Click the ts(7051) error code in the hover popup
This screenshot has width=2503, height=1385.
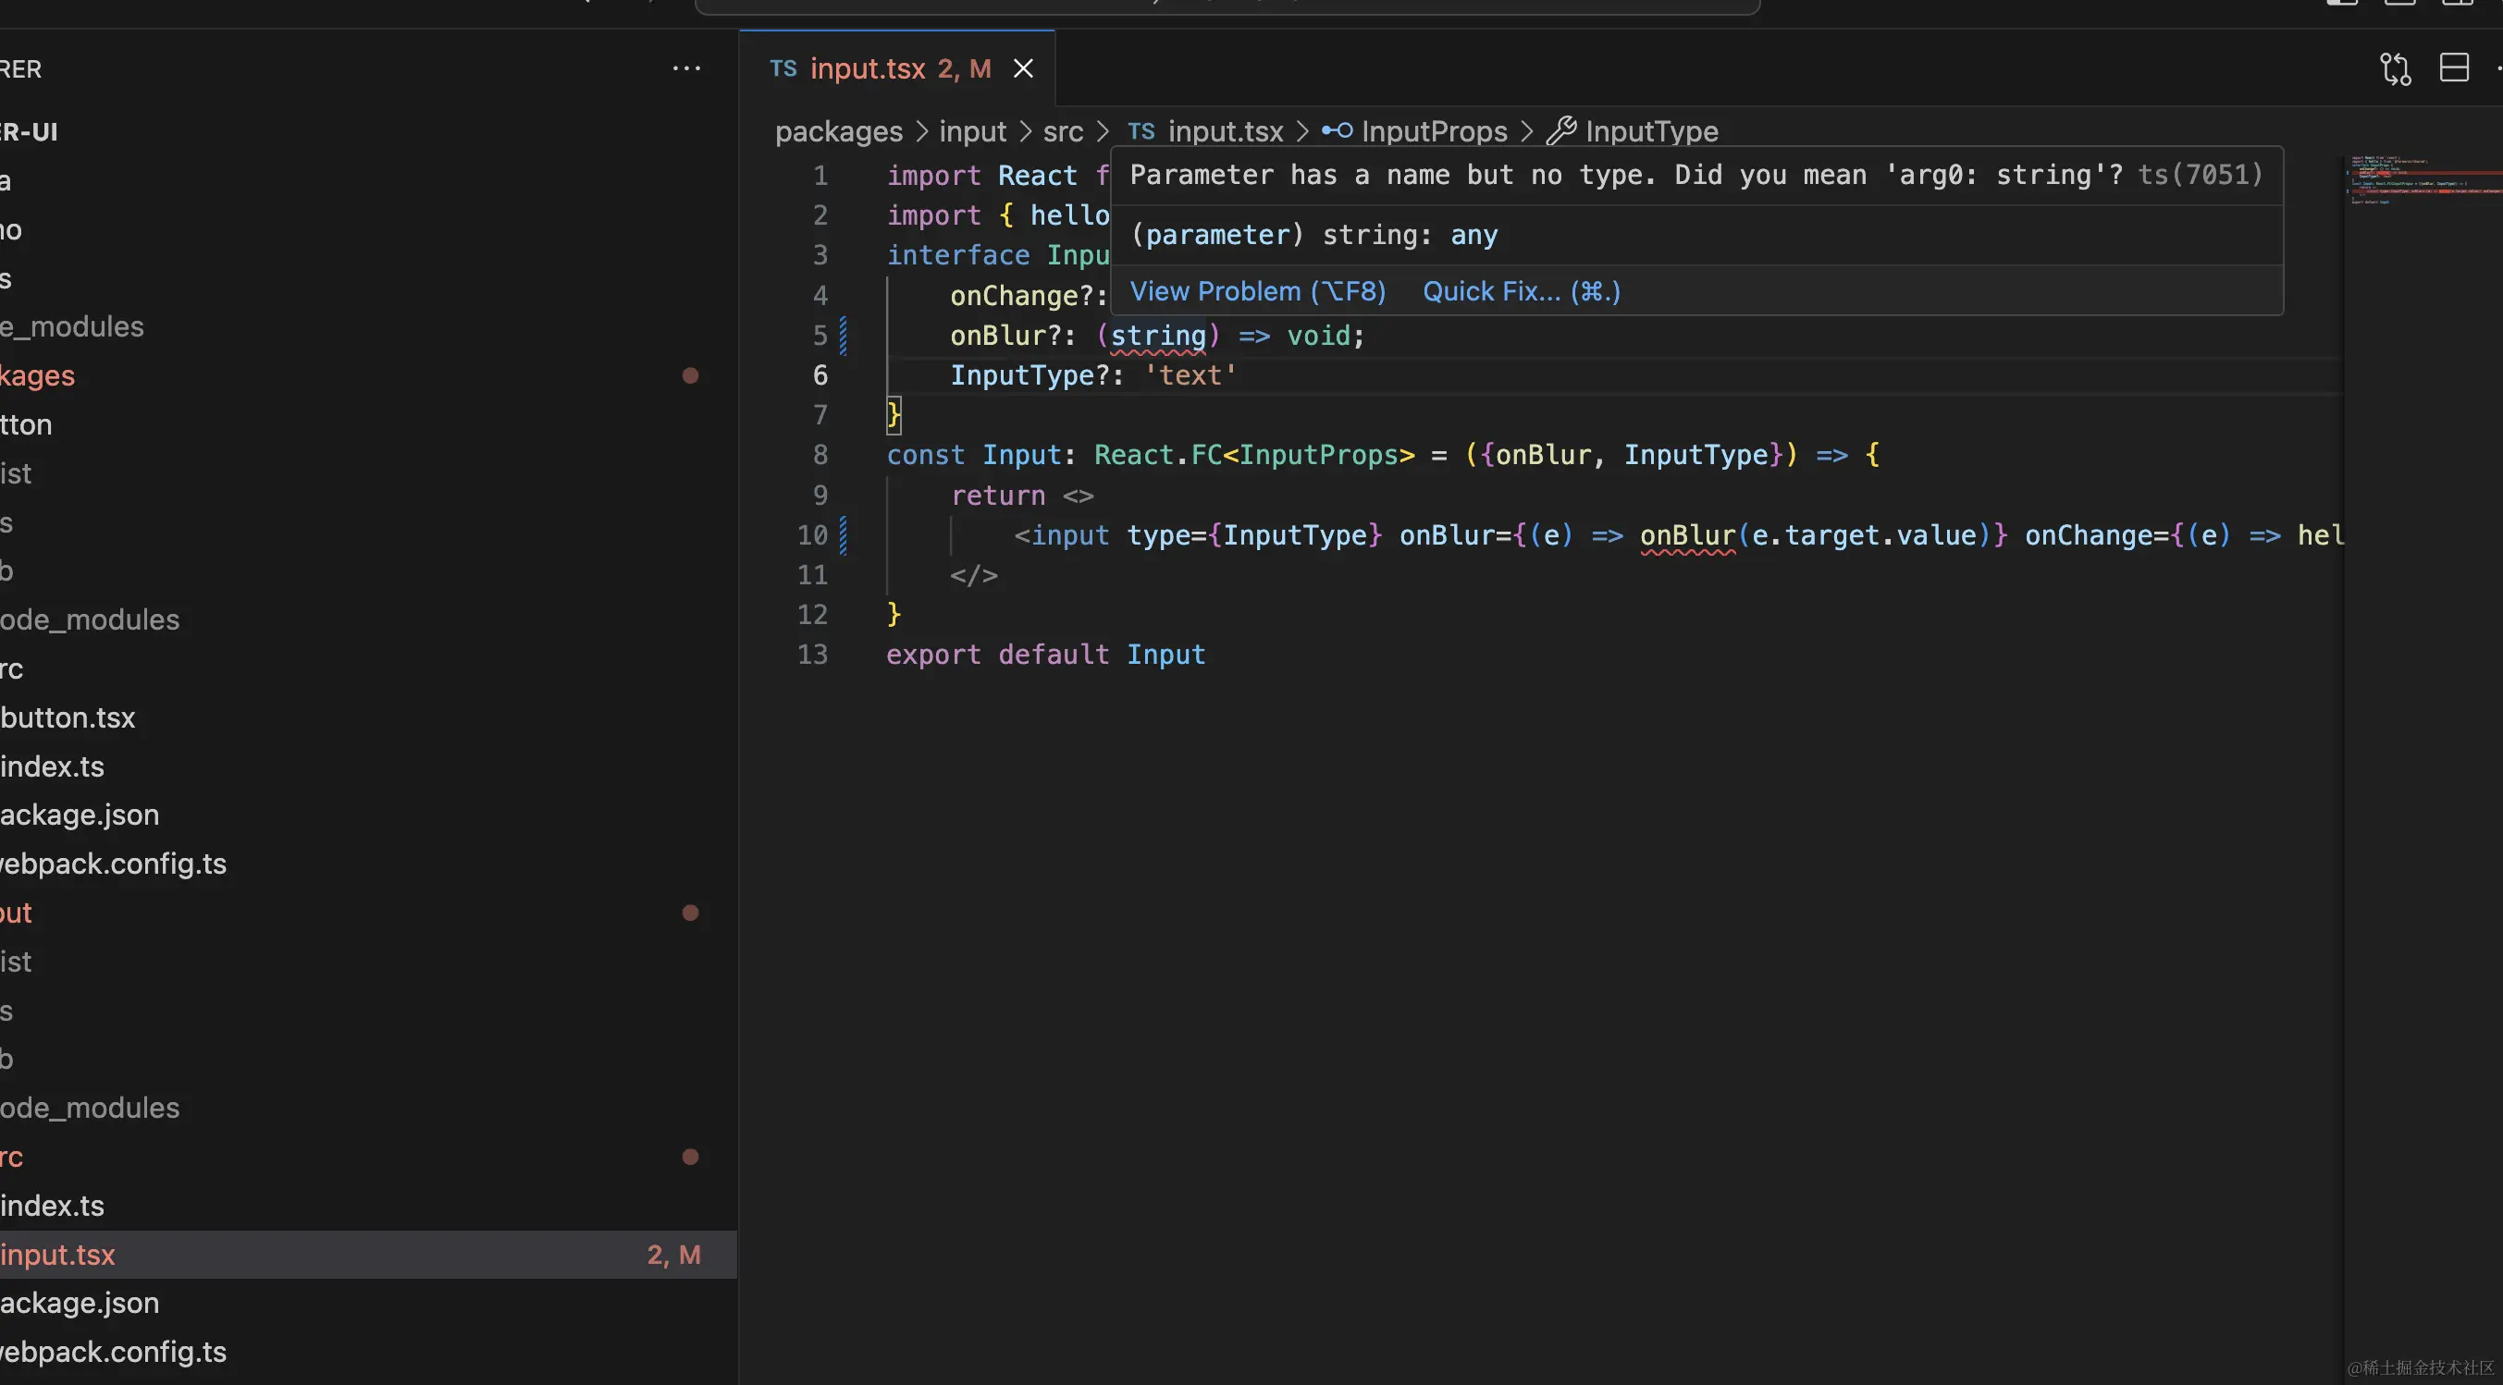2200,175
